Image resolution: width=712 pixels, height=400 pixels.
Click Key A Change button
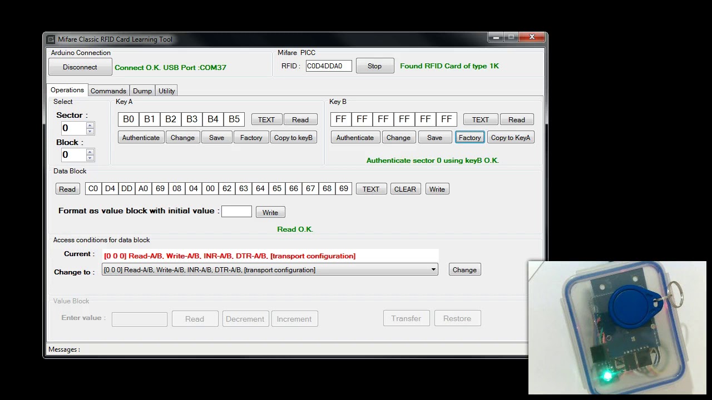[182, 138]
